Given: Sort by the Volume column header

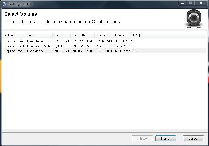Looking at the screenshot, I should (x=14, y=35).
